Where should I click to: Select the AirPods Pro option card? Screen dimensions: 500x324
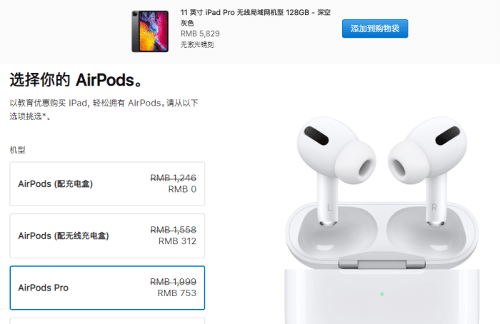pyautogui.click(x=107, y=288)
